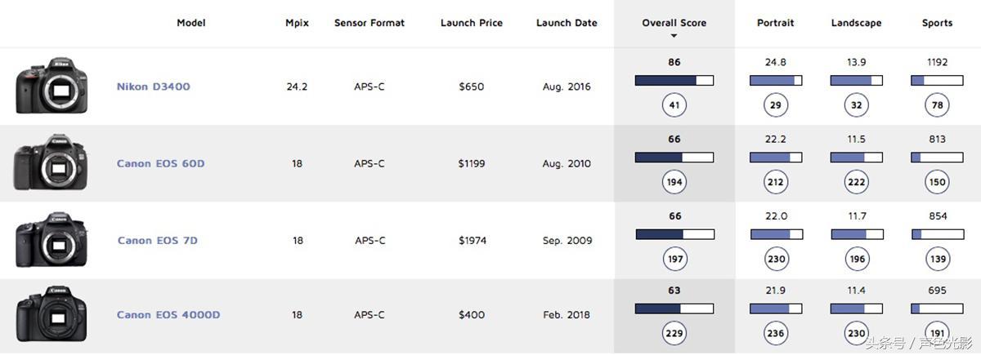The width and height of the screenshot is (981, 355).
Task: Open the Nikon D3400 model link
Action: click(x=153, y=87)
